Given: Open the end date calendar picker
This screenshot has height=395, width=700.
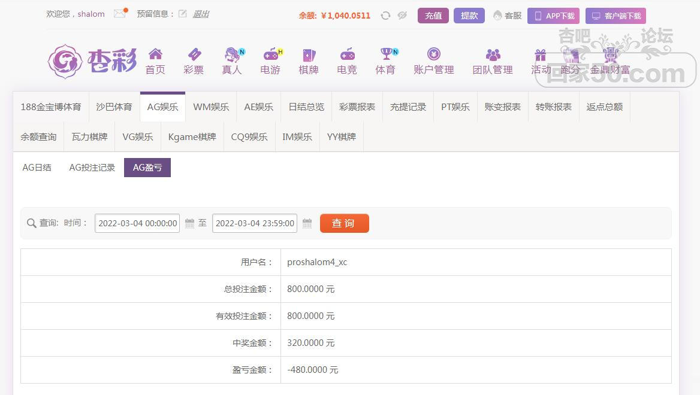Looking at the screenshot, I should [307, 223].
